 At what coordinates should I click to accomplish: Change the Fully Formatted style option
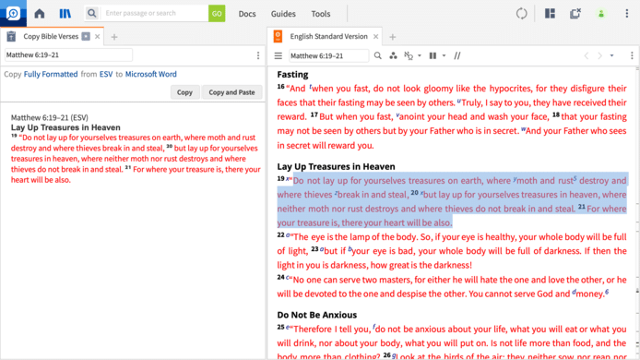tap(51, 74)
